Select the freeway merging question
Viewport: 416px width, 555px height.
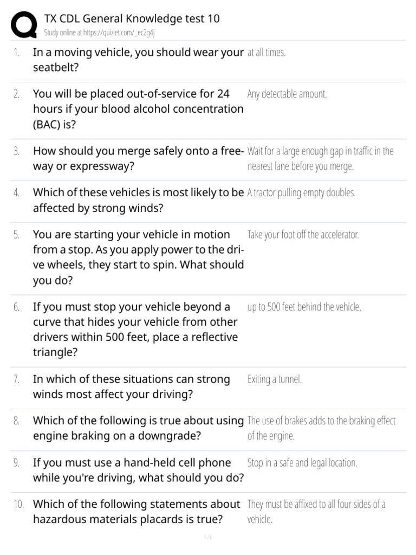pyautogui.click(x=138, y=158)
